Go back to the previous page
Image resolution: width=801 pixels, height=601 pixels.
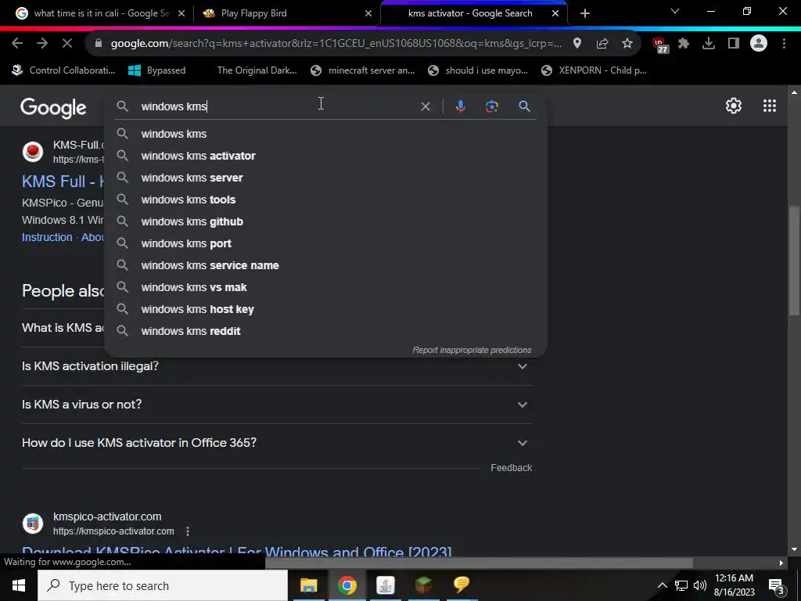coord(17,44)
